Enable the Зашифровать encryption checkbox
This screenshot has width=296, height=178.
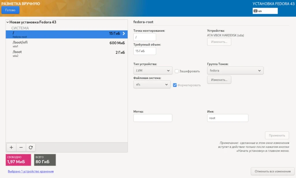point(177,71)
